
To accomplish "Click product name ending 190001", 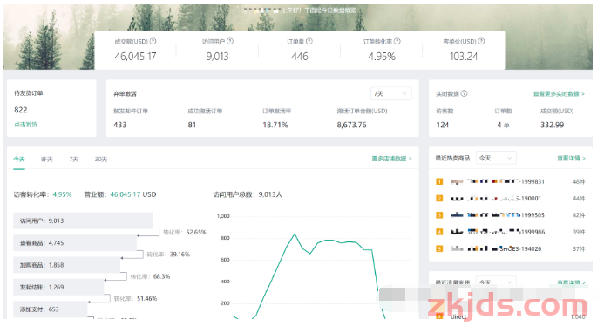I will pos(504,199).
